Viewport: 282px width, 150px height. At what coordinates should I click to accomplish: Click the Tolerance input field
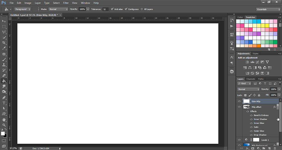point(105,9)
